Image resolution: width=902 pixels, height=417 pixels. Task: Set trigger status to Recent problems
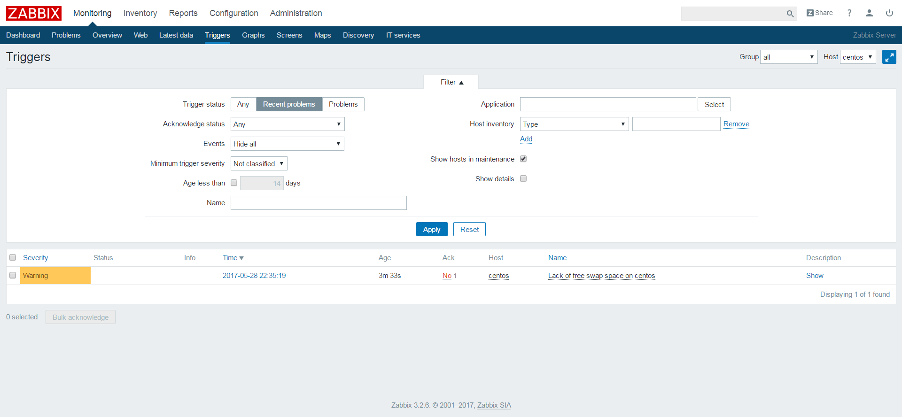[289, 104]
